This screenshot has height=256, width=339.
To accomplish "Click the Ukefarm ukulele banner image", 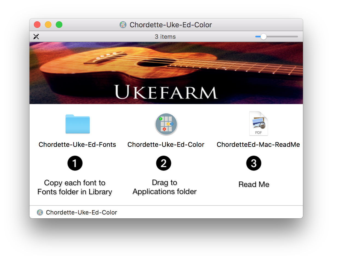I will pyautogui.click(x=166, y=73).
